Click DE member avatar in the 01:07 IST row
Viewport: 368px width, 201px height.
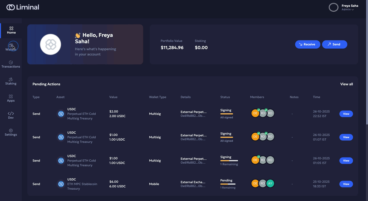[255, 137]
